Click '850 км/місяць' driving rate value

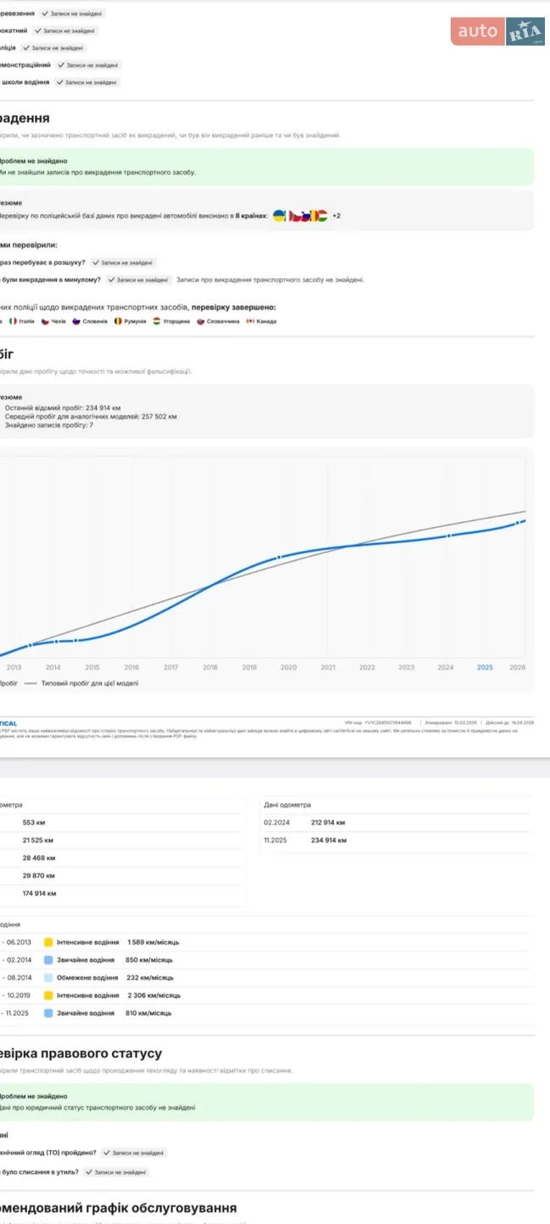click(x=149, y=960)
